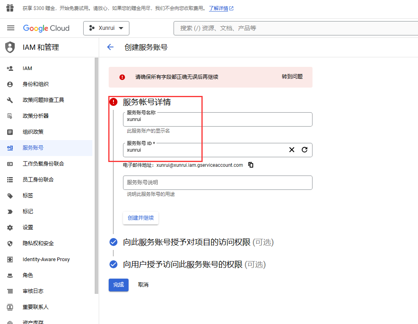Click the 标记 arrow-tag icon
This screenshot has height=324, width=418.
click(x=10, y=212)
